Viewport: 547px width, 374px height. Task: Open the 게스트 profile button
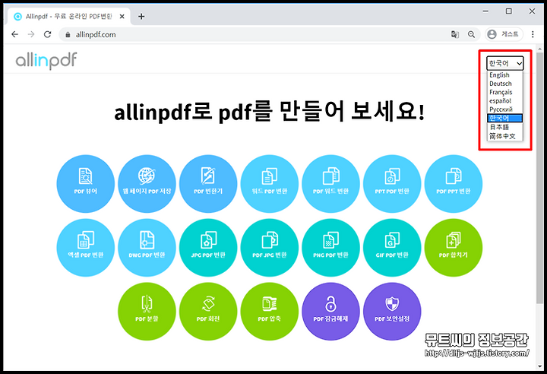504,34
